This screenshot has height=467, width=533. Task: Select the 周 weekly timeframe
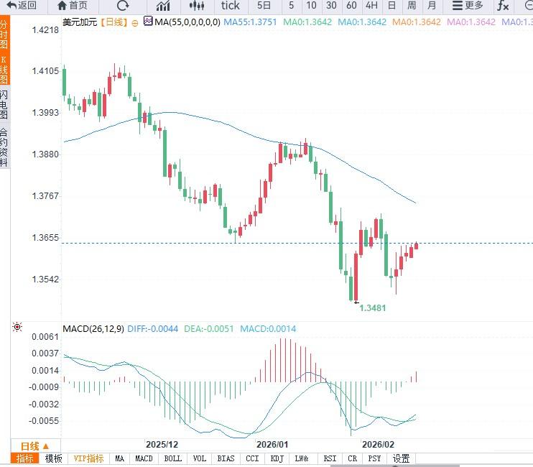(x=412, y=6)
